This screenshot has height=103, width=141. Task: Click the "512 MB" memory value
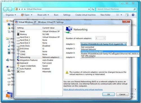pyautogui.click(x=46, y=34)
